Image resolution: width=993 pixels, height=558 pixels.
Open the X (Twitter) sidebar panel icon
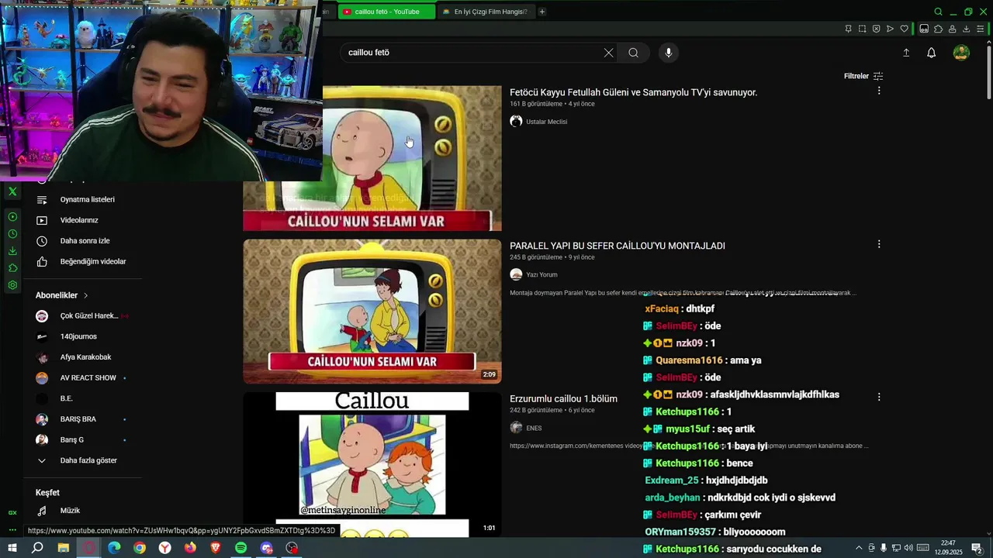pos(12,191)
